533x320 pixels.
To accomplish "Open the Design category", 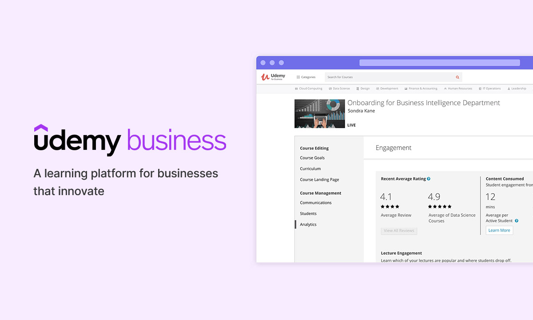I will 363,88.
